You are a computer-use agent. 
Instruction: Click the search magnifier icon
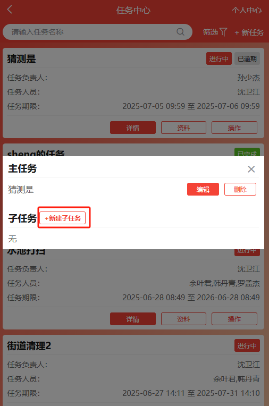(x=180, y=32)
